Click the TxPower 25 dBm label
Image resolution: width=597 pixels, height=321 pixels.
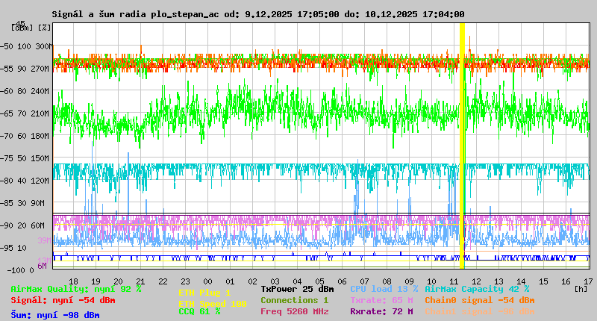[297, 289]
